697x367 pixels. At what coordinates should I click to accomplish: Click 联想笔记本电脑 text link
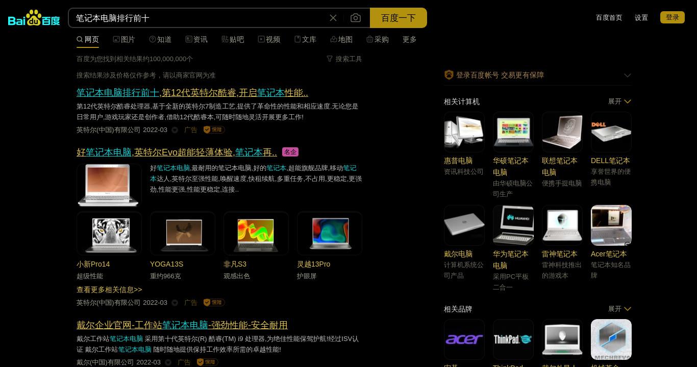tap(560, 166)
